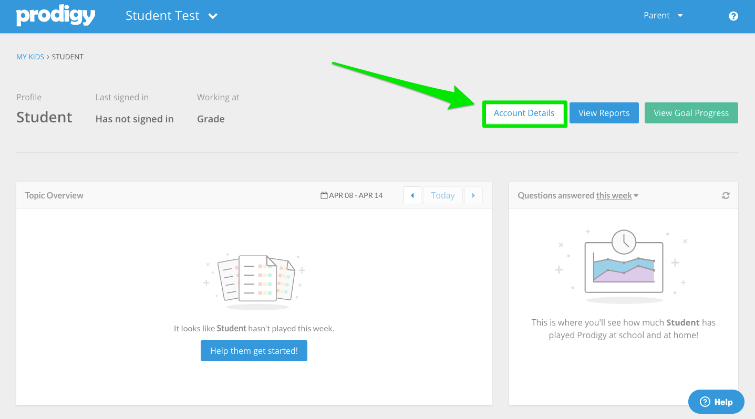
Task: Open the floating Help widget
Action: [x=716, y=402]
